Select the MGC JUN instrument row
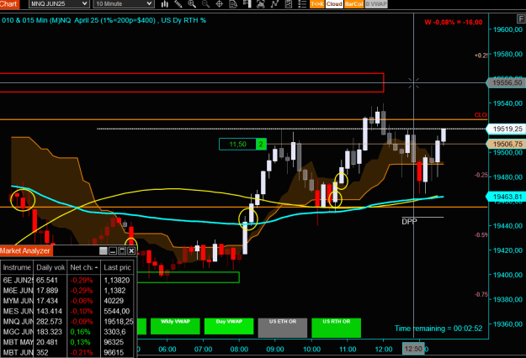This screenshot has width=526, height=358. [68, 332]
